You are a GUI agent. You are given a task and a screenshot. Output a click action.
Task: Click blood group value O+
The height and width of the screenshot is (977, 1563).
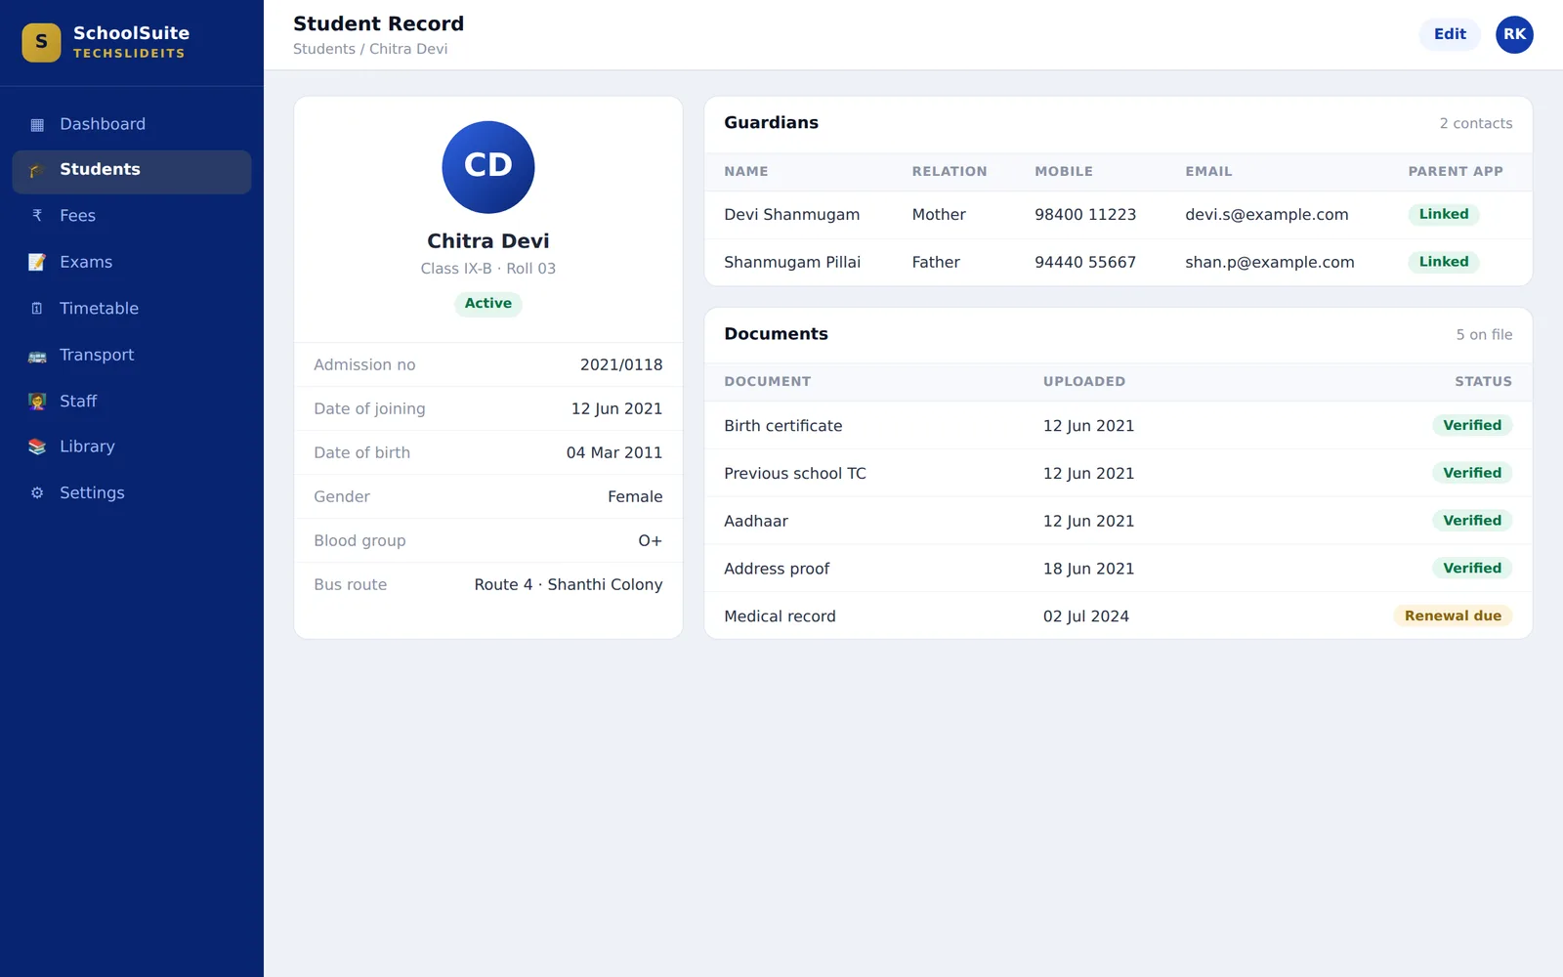[x=651, y=540]
